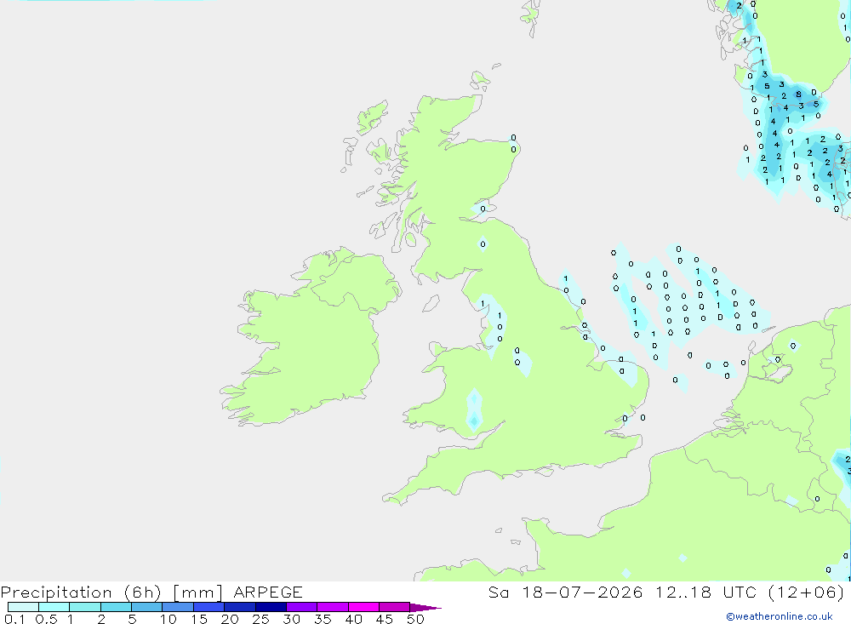The width and height of the screenshot is (851, 624).
Task: Click the '8' precipitation value over Norway
Action: [x=798, y=94]
